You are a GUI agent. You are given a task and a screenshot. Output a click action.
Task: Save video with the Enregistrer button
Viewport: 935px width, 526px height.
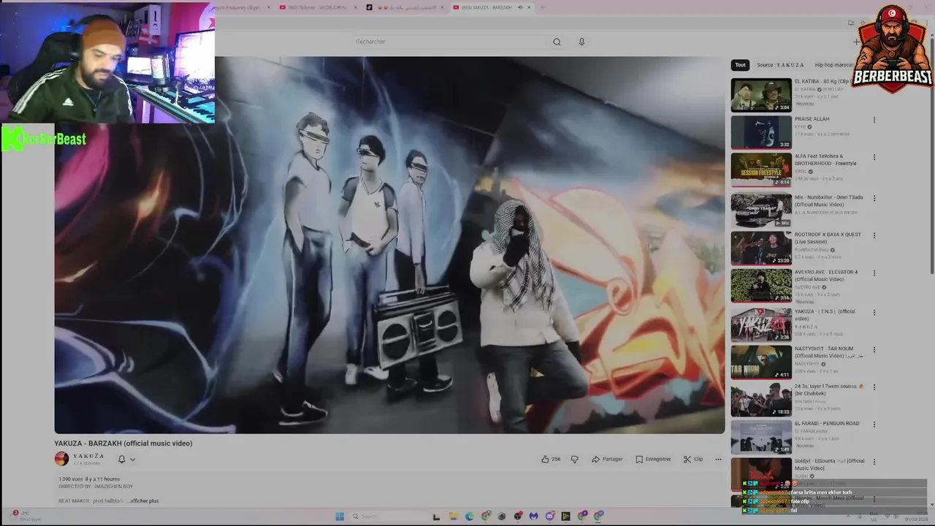(653, 460)
